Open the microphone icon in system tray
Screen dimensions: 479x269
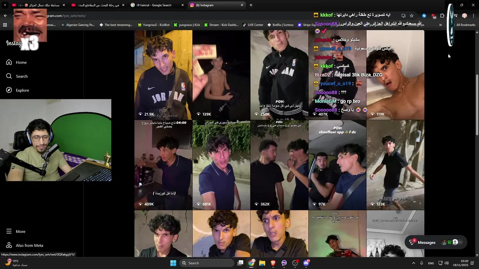point(422,263)
